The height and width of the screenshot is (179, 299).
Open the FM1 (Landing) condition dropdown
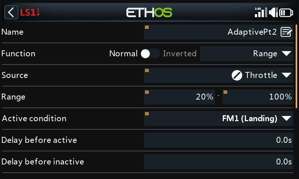[219, 119]
